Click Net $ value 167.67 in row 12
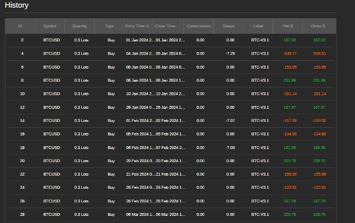Viewport: 355px width, 223px height. point(290,107)
